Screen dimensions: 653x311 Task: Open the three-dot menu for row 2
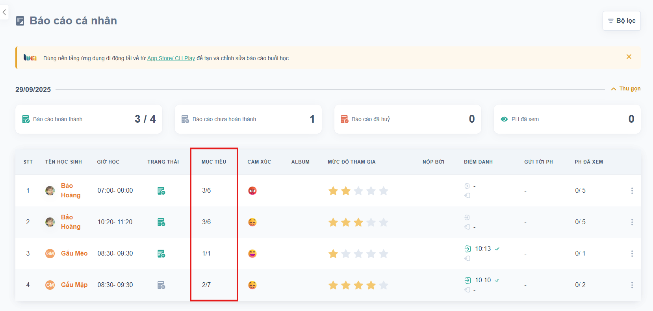point(632,222)
